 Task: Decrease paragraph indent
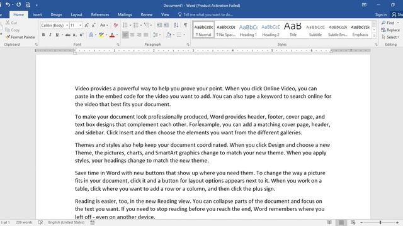pos(159,25)
